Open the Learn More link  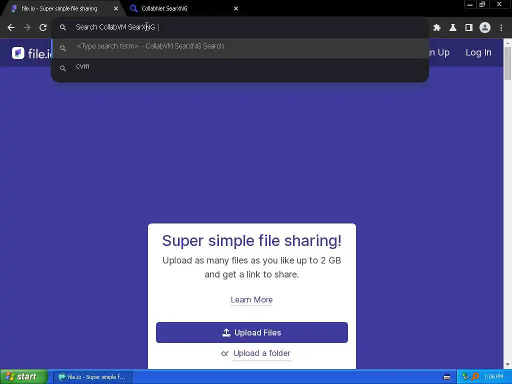(251, 300)
